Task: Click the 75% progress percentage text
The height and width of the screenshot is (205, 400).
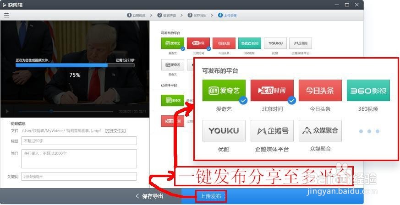Action: [x=75, y=75]
